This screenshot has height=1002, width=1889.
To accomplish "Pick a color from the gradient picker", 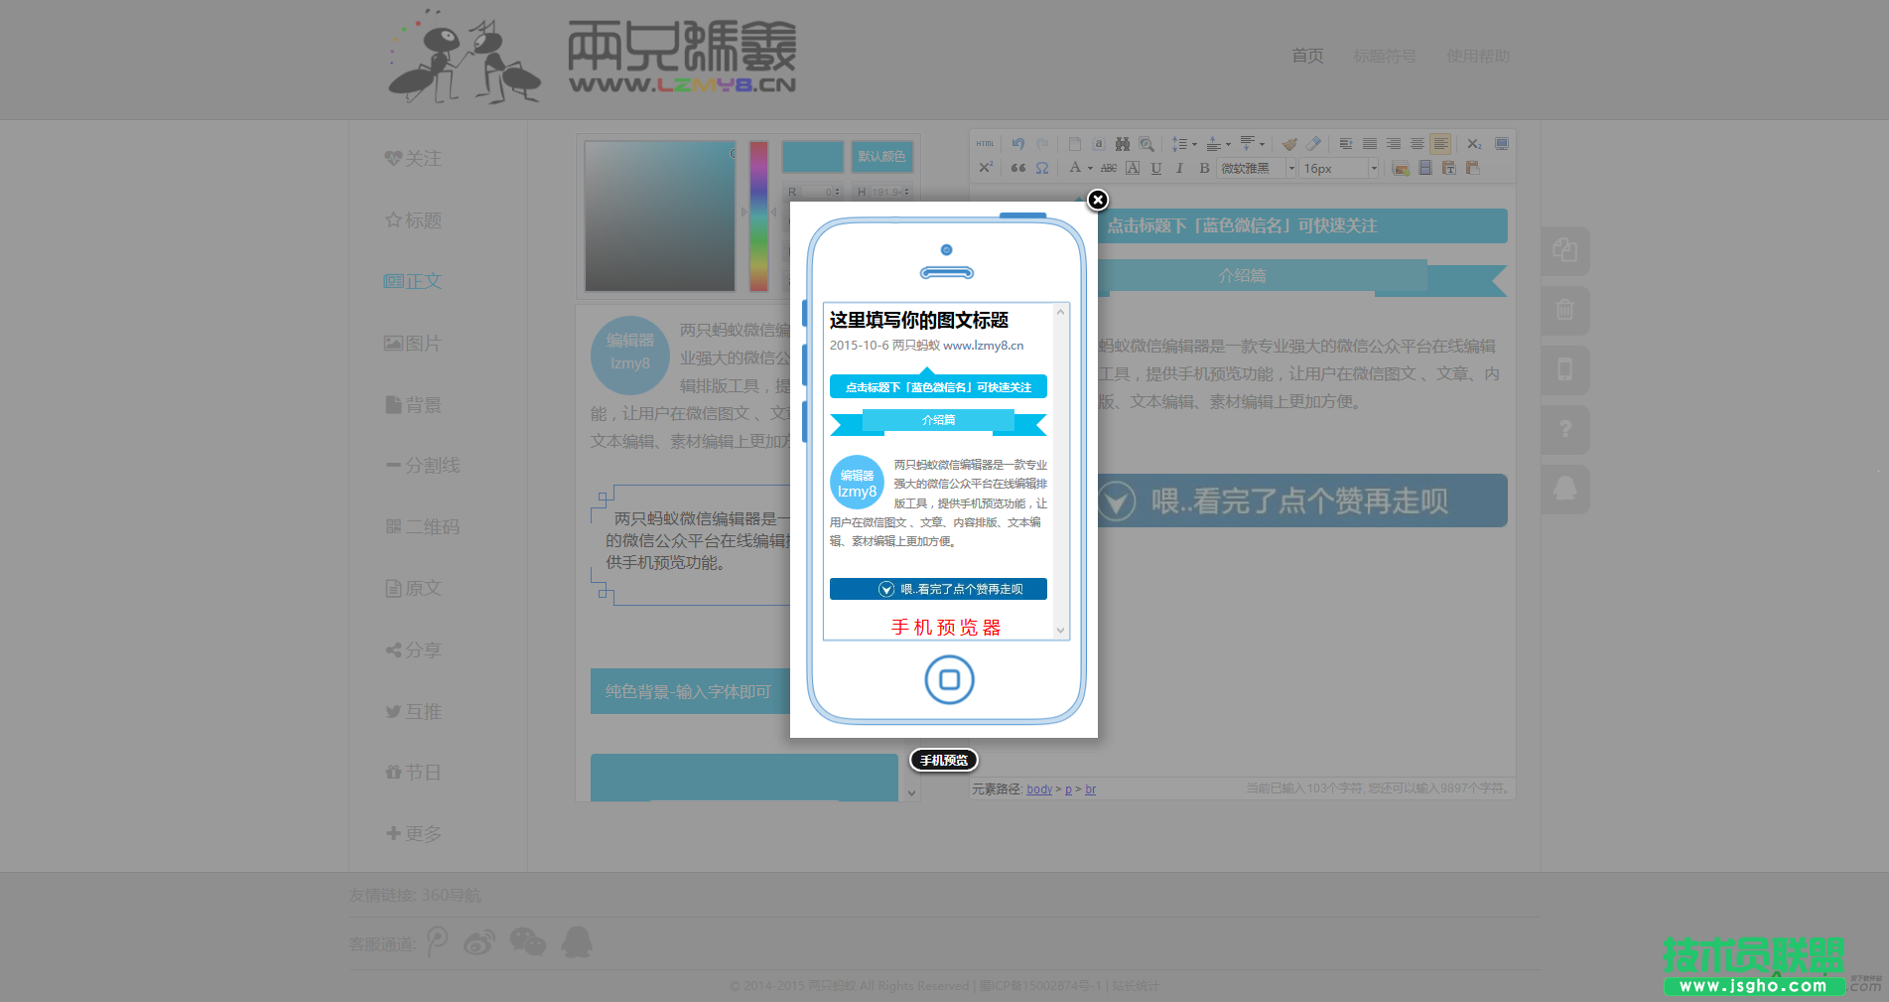I will (x=658, y=216).
